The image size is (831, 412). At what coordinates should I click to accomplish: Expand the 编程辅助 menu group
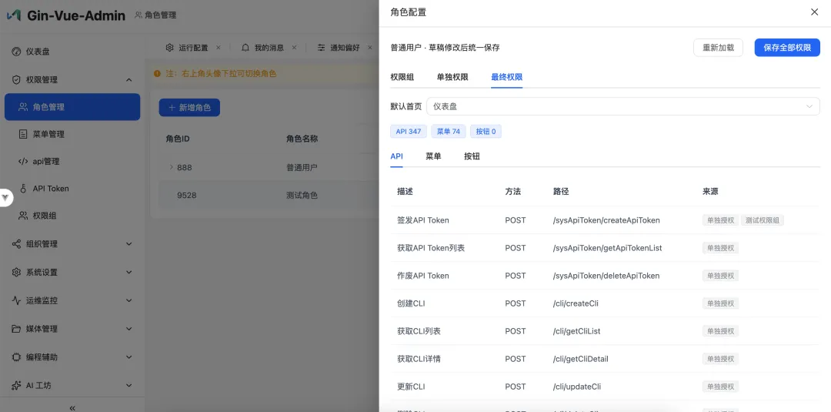tap(128, 357)
